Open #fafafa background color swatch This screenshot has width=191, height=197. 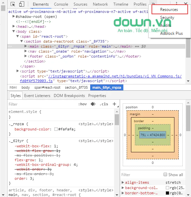pos(56,129)
